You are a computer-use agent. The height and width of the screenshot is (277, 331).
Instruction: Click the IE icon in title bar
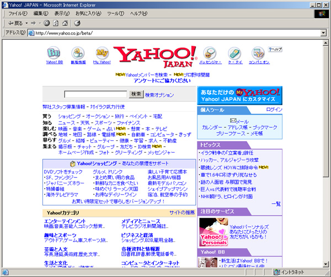pyautogui.click(x=5, y=4)
